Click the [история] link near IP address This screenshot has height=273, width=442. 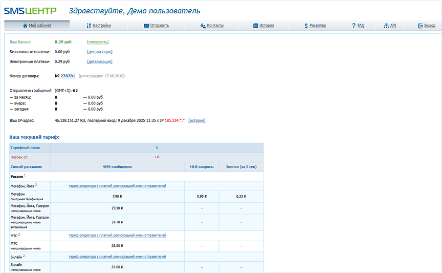[x=197, y=120]
